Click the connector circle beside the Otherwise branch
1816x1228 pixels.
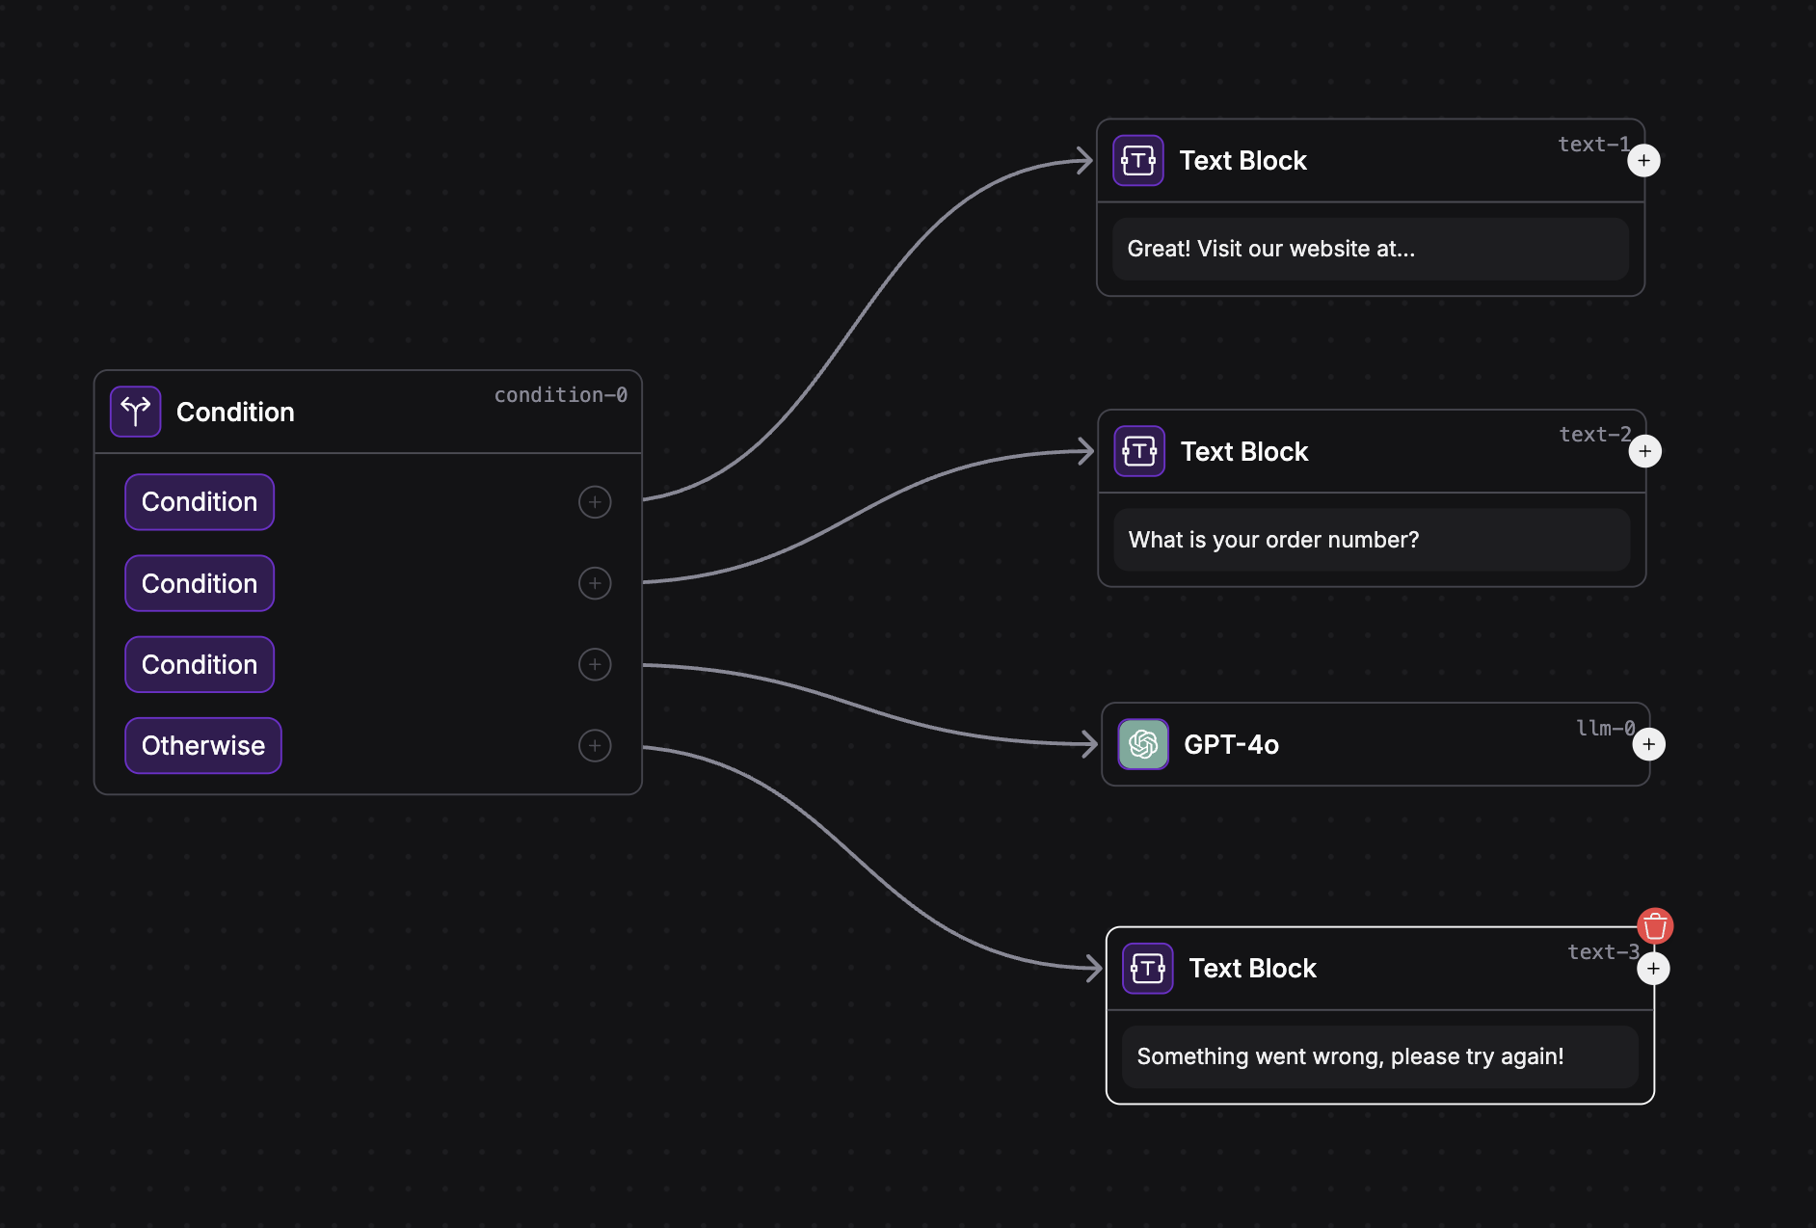[x=595, y=745]
